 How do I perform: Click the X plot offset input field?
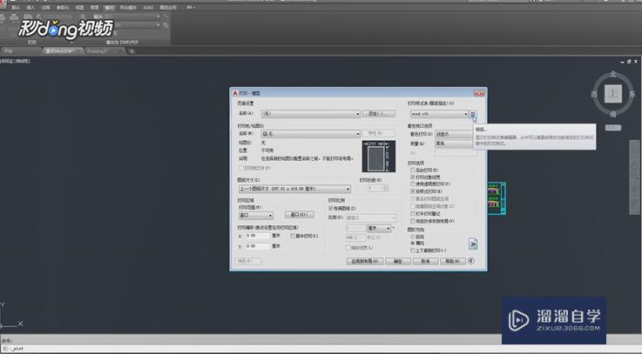pos(258,236)
